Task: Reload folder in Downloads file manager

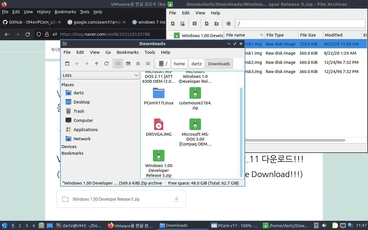Action: [x=106, y=64]
